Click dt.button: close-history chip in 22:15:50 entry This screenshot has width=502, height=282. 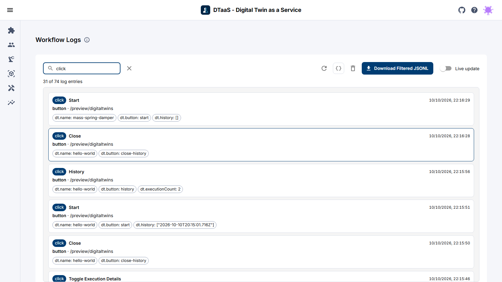pos(124,261)
